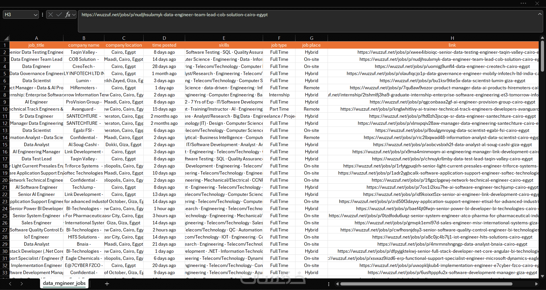Open the Lumin data scientist job link
Screen dimensions: 546x290
[x=452, y=81]
